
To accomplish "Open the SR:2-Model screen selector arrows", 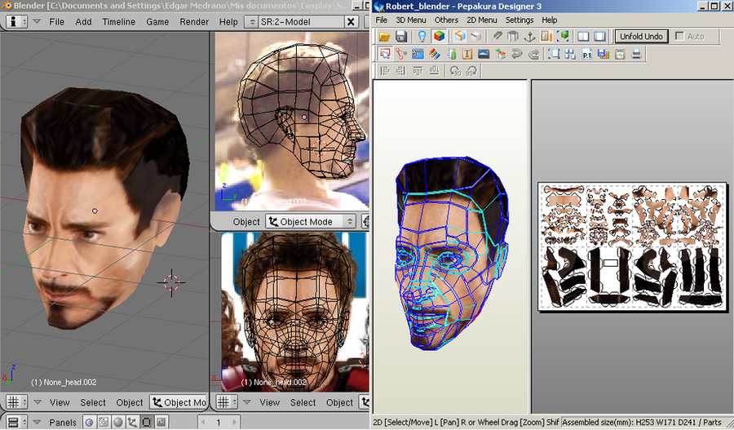I will pos(251,22).
